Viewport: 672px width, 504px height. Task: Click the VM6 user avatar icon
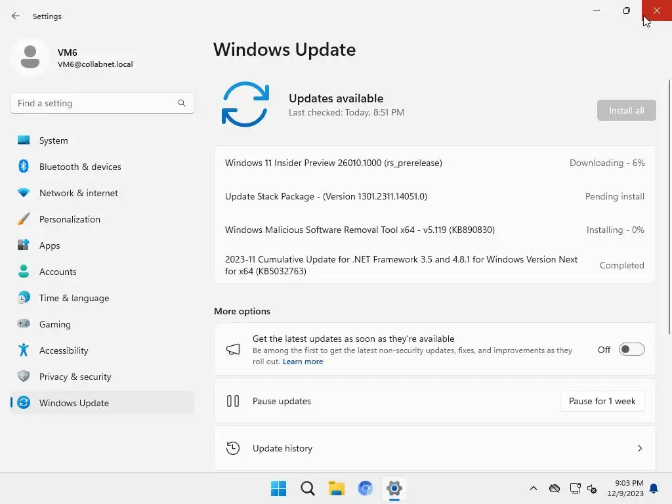click(x=30, y=57)
